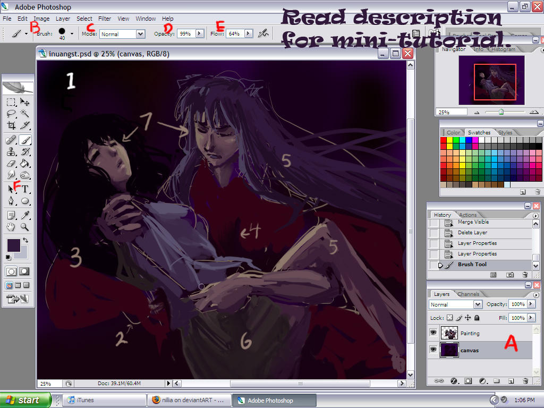The image size is (544, 408).
Task: Switch to the Actions tab
Action: click(467, 215)
